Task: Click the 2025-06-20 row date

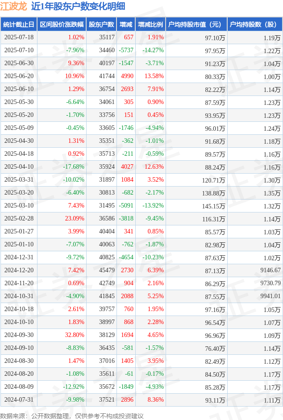Action: click(x=19, y=76)
